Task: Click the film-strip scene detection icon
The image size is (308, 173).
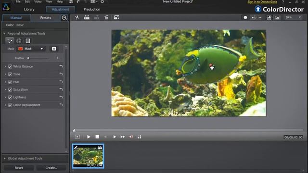Action: [87, 17]
